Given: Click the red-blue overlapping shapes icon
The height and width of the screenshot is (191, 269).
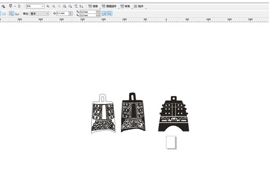Looking at the screenshot, I should 3,6.
